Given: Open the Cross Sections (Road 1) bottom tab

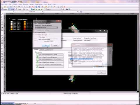Looking at the screenshot, I should coord(21,103).
